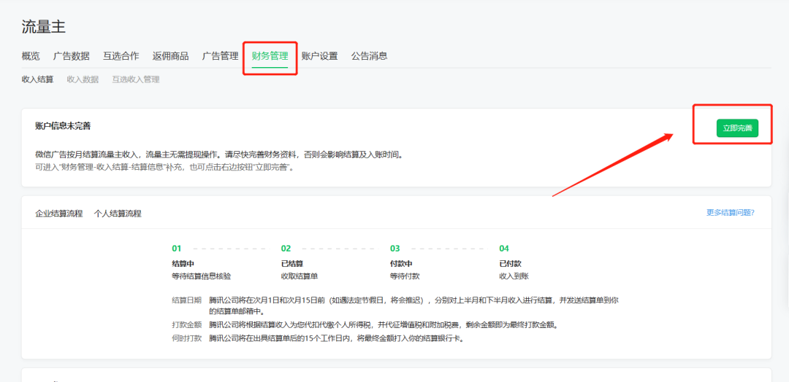Click the 流量主 page title
Image resolution: width=789 pixels, height=382 pixels.
44,26
